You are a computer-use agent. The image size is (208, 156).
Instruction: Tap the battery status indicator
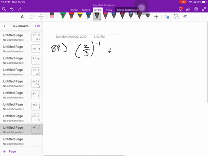[204, 2]
